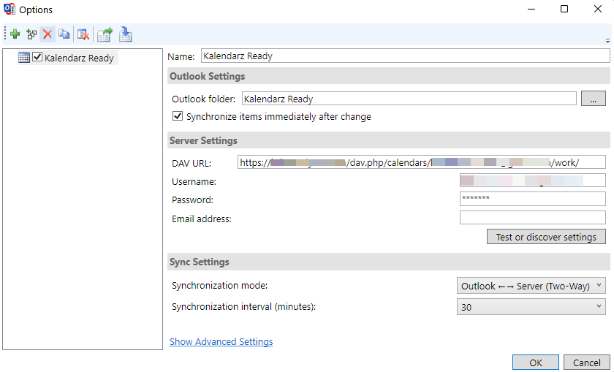Click Cancel button
This screenshot has height=372, width=614.
point(586,362)
